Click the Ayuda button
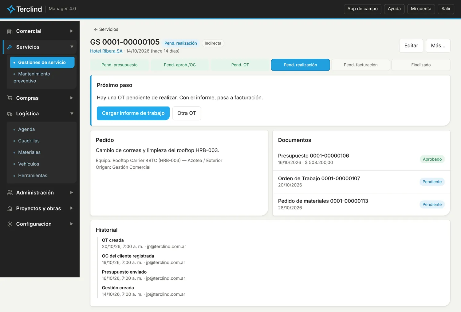Screen dimensions: 461x312 pyautogui.click(x=394, y=9)
